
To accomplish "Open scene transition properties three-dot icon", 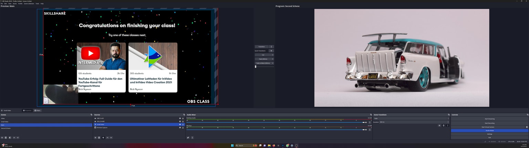I will 448,126.
